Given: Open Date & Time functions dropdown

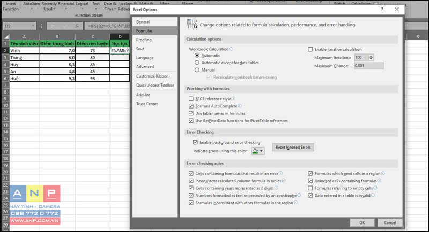Looking at the screenshot, I should point(110,6).
